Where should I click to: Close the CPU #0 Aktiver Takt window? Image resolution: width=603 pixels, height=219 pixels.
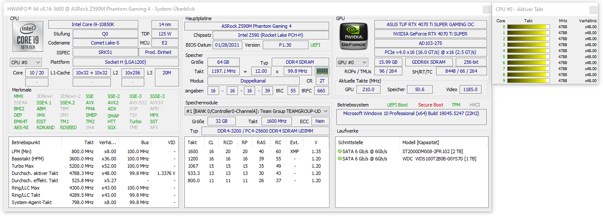coord(594,9)
